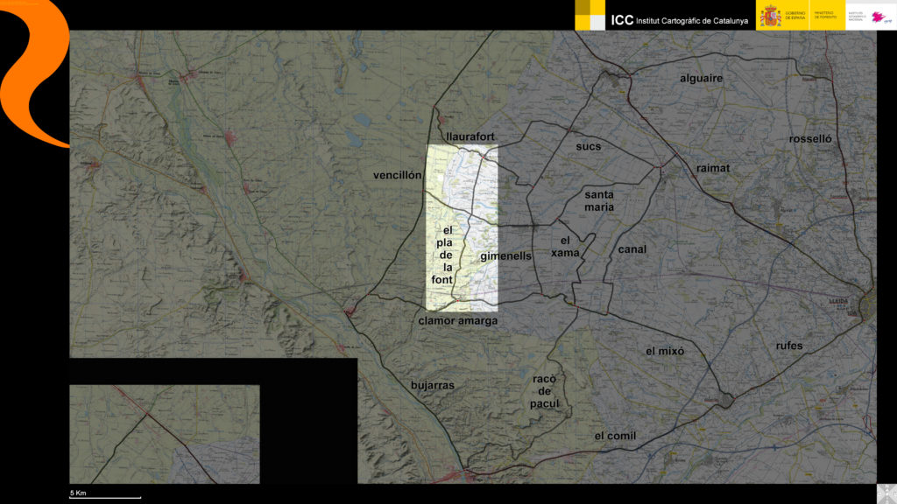Click the Instituto Geográfico Nacional pink logo

[879, 17]
